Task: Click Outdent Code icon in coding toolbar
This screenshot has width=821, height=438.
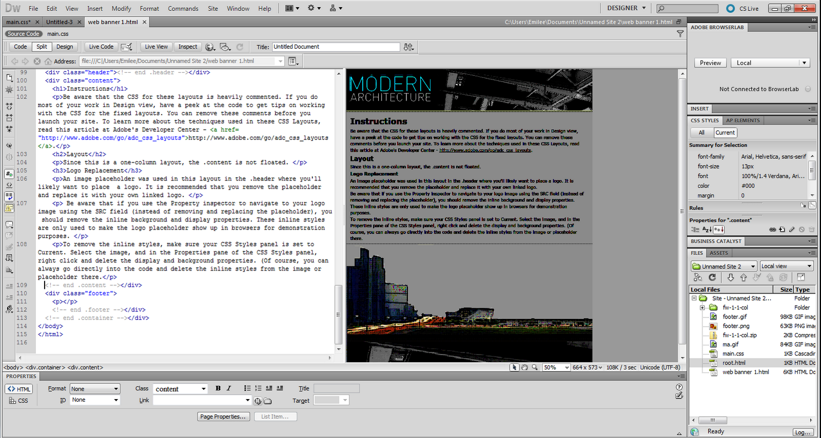Action: point(9,298)
